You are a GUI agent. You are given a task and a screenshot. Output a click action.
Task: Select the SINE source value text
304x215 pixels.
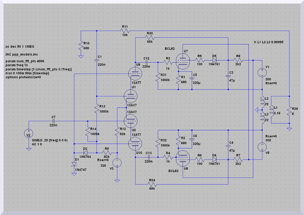tap(45, 140)
